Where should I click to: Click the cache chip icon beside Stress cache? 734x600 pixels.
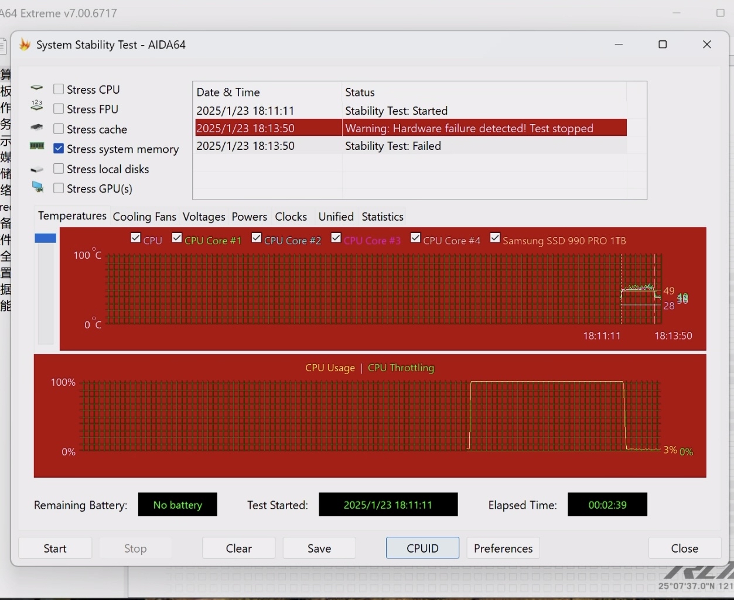[x=37, y=127]
